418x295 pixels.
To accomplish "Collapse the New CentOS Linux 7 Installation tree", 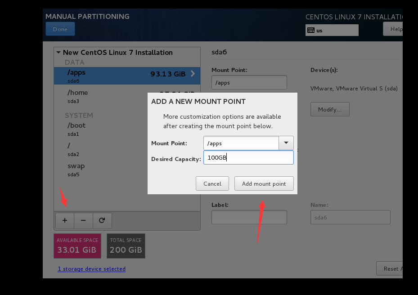I will pyautogui.click(x=58, y=53).
